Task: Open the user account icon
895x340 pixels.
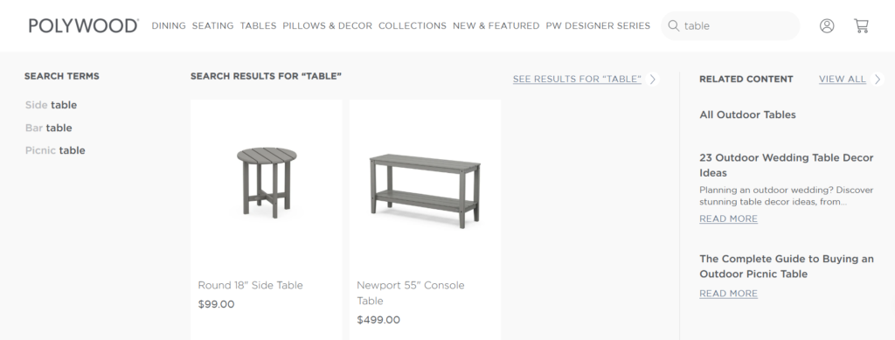Action: (827, 25)
